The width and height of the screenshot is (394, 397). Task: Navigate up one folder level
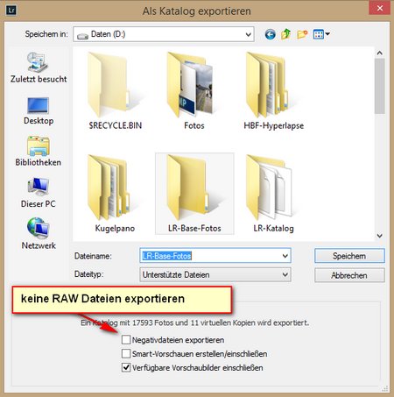coord(286,34)
